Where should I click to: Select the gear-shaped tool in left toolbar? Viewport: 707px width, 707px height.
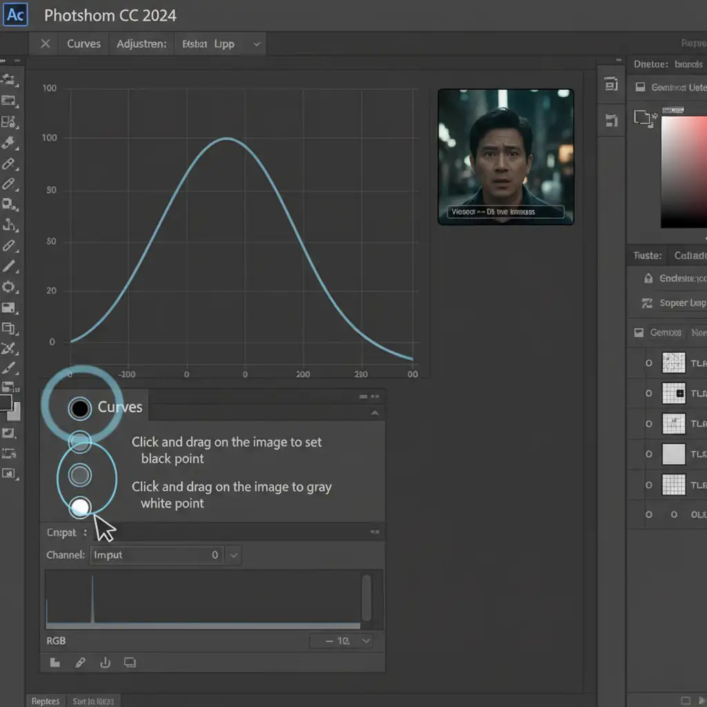coord(9,287)
